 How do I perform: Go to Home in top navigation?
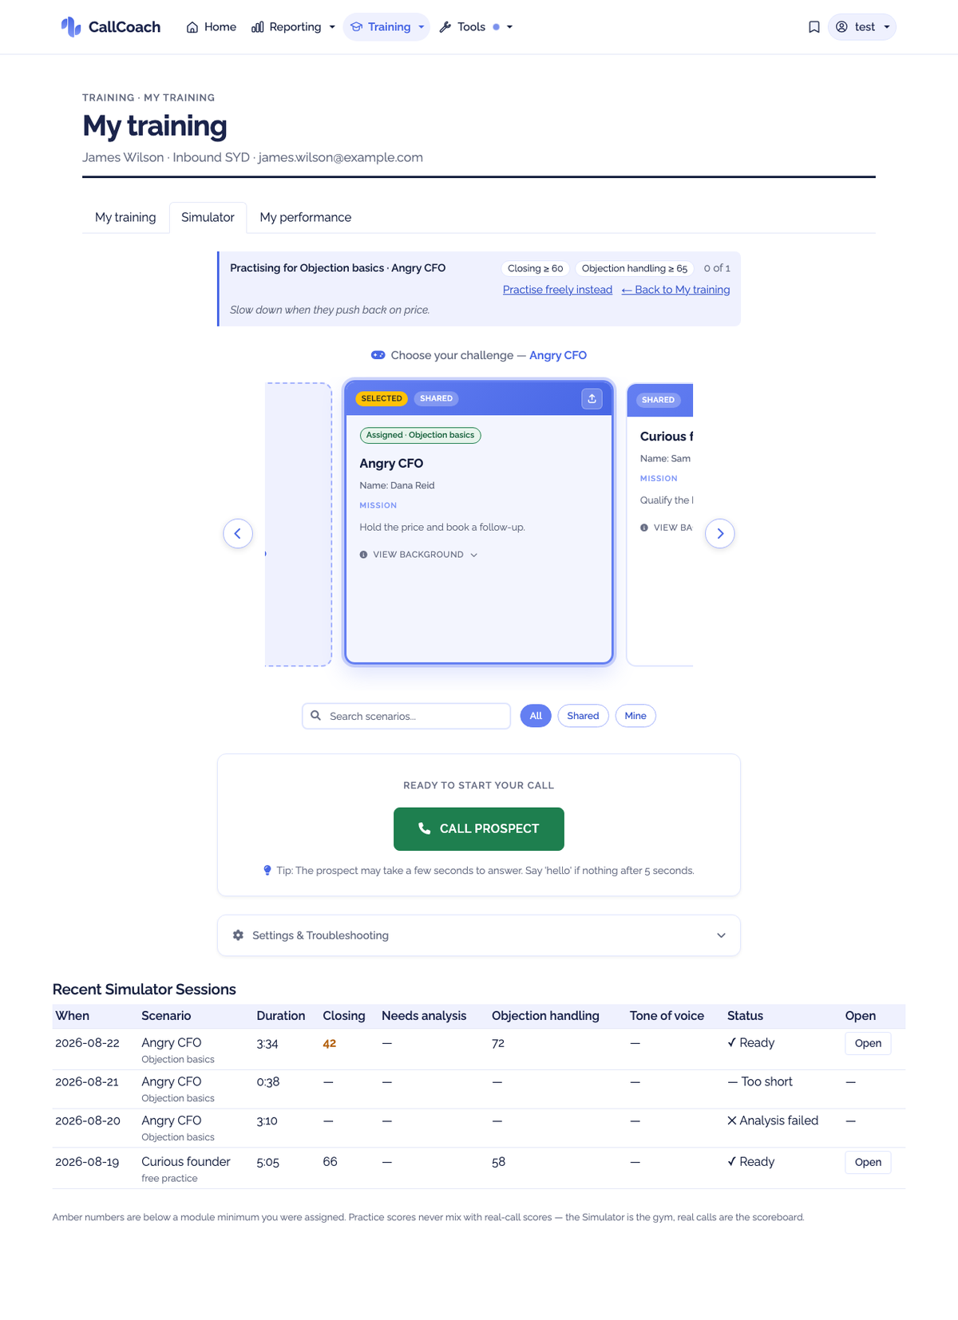(212, 27)
